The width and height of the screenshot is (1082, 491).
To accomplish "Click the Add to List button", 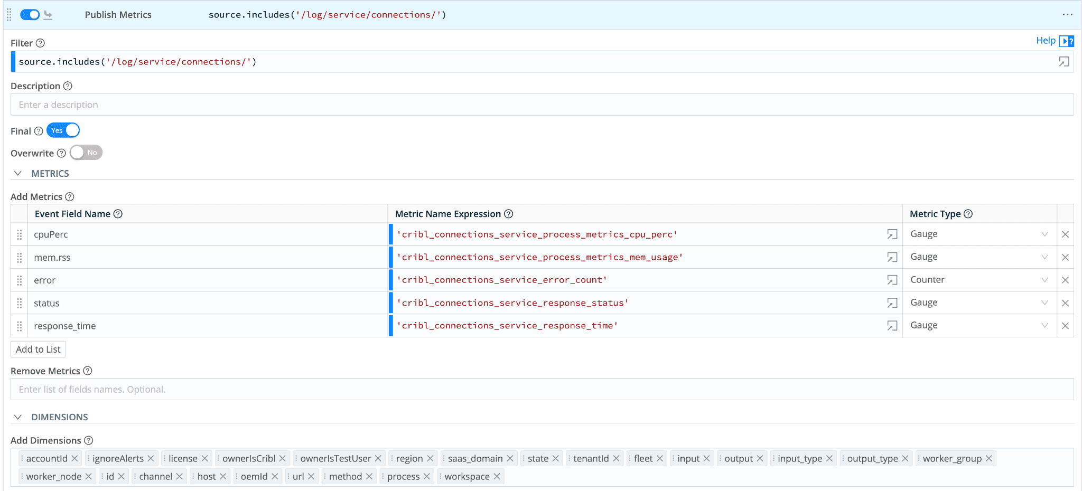I will [38, 349].
